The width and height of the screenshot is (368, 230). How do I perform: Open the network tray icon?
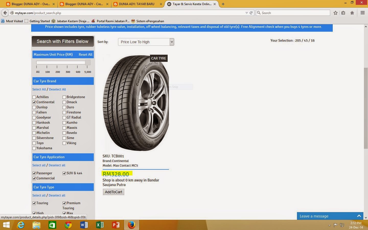342,225
